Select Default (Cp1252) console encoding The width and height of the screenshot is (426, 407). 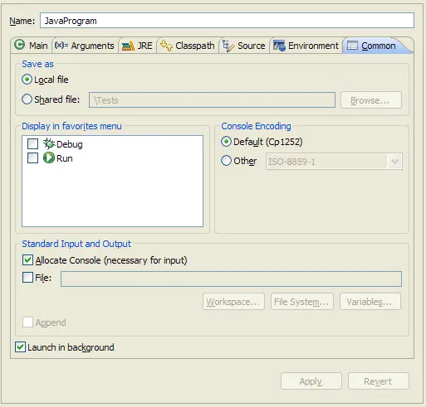[x=226, y=142]
